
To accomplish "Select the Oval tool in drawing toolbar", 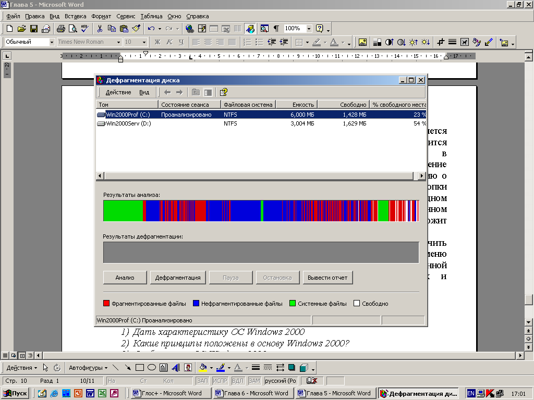I will [x=152, y=368].
